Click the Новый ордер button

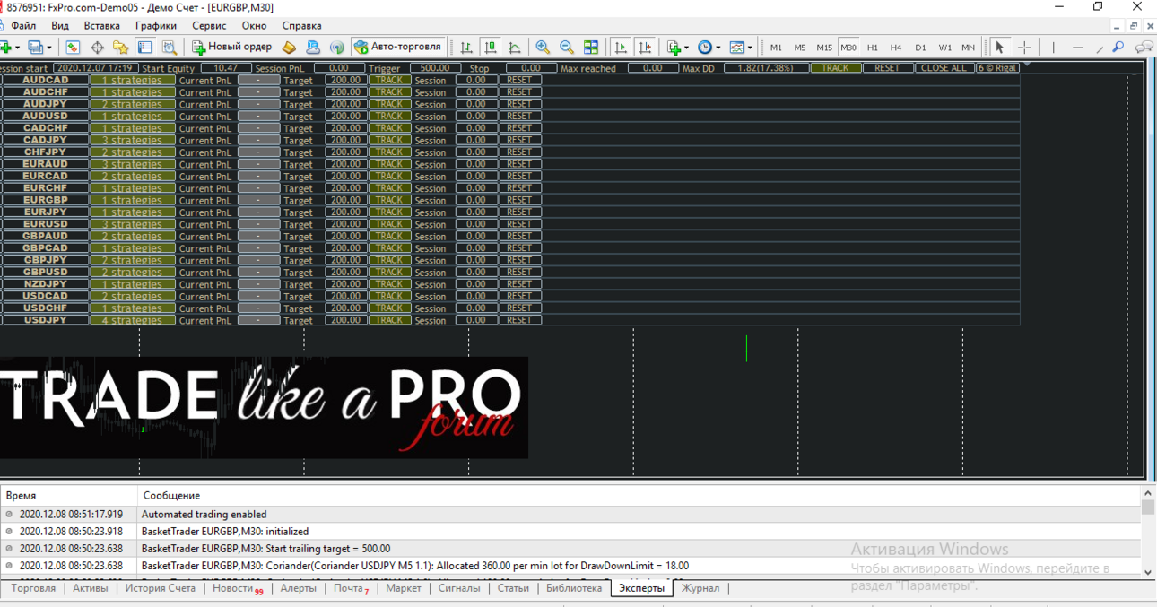click(232, 48)
